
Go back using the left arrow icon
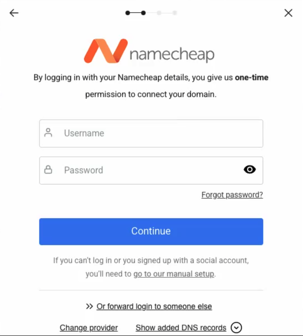pos(14,13)
